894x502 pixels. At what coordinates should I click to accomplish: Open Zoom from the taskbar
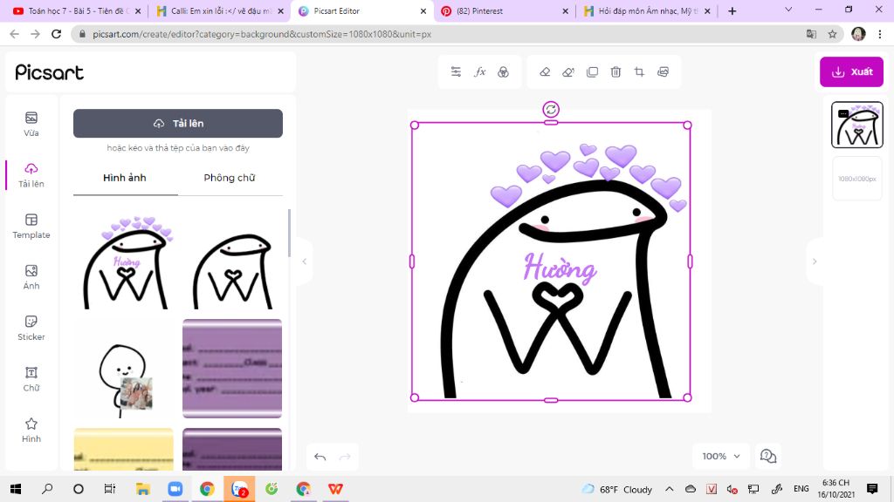coord(175,489)
